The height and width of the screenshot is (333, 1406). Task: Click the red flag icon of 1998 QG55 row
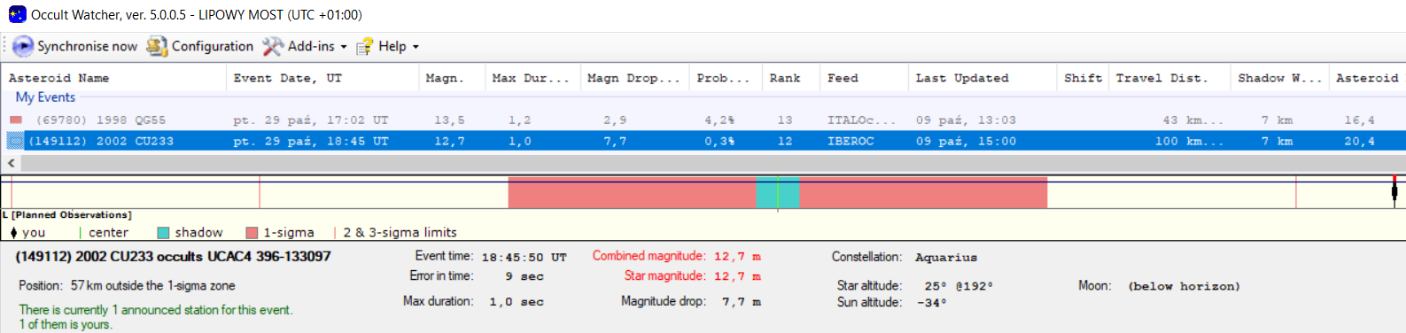coord(16,120)
